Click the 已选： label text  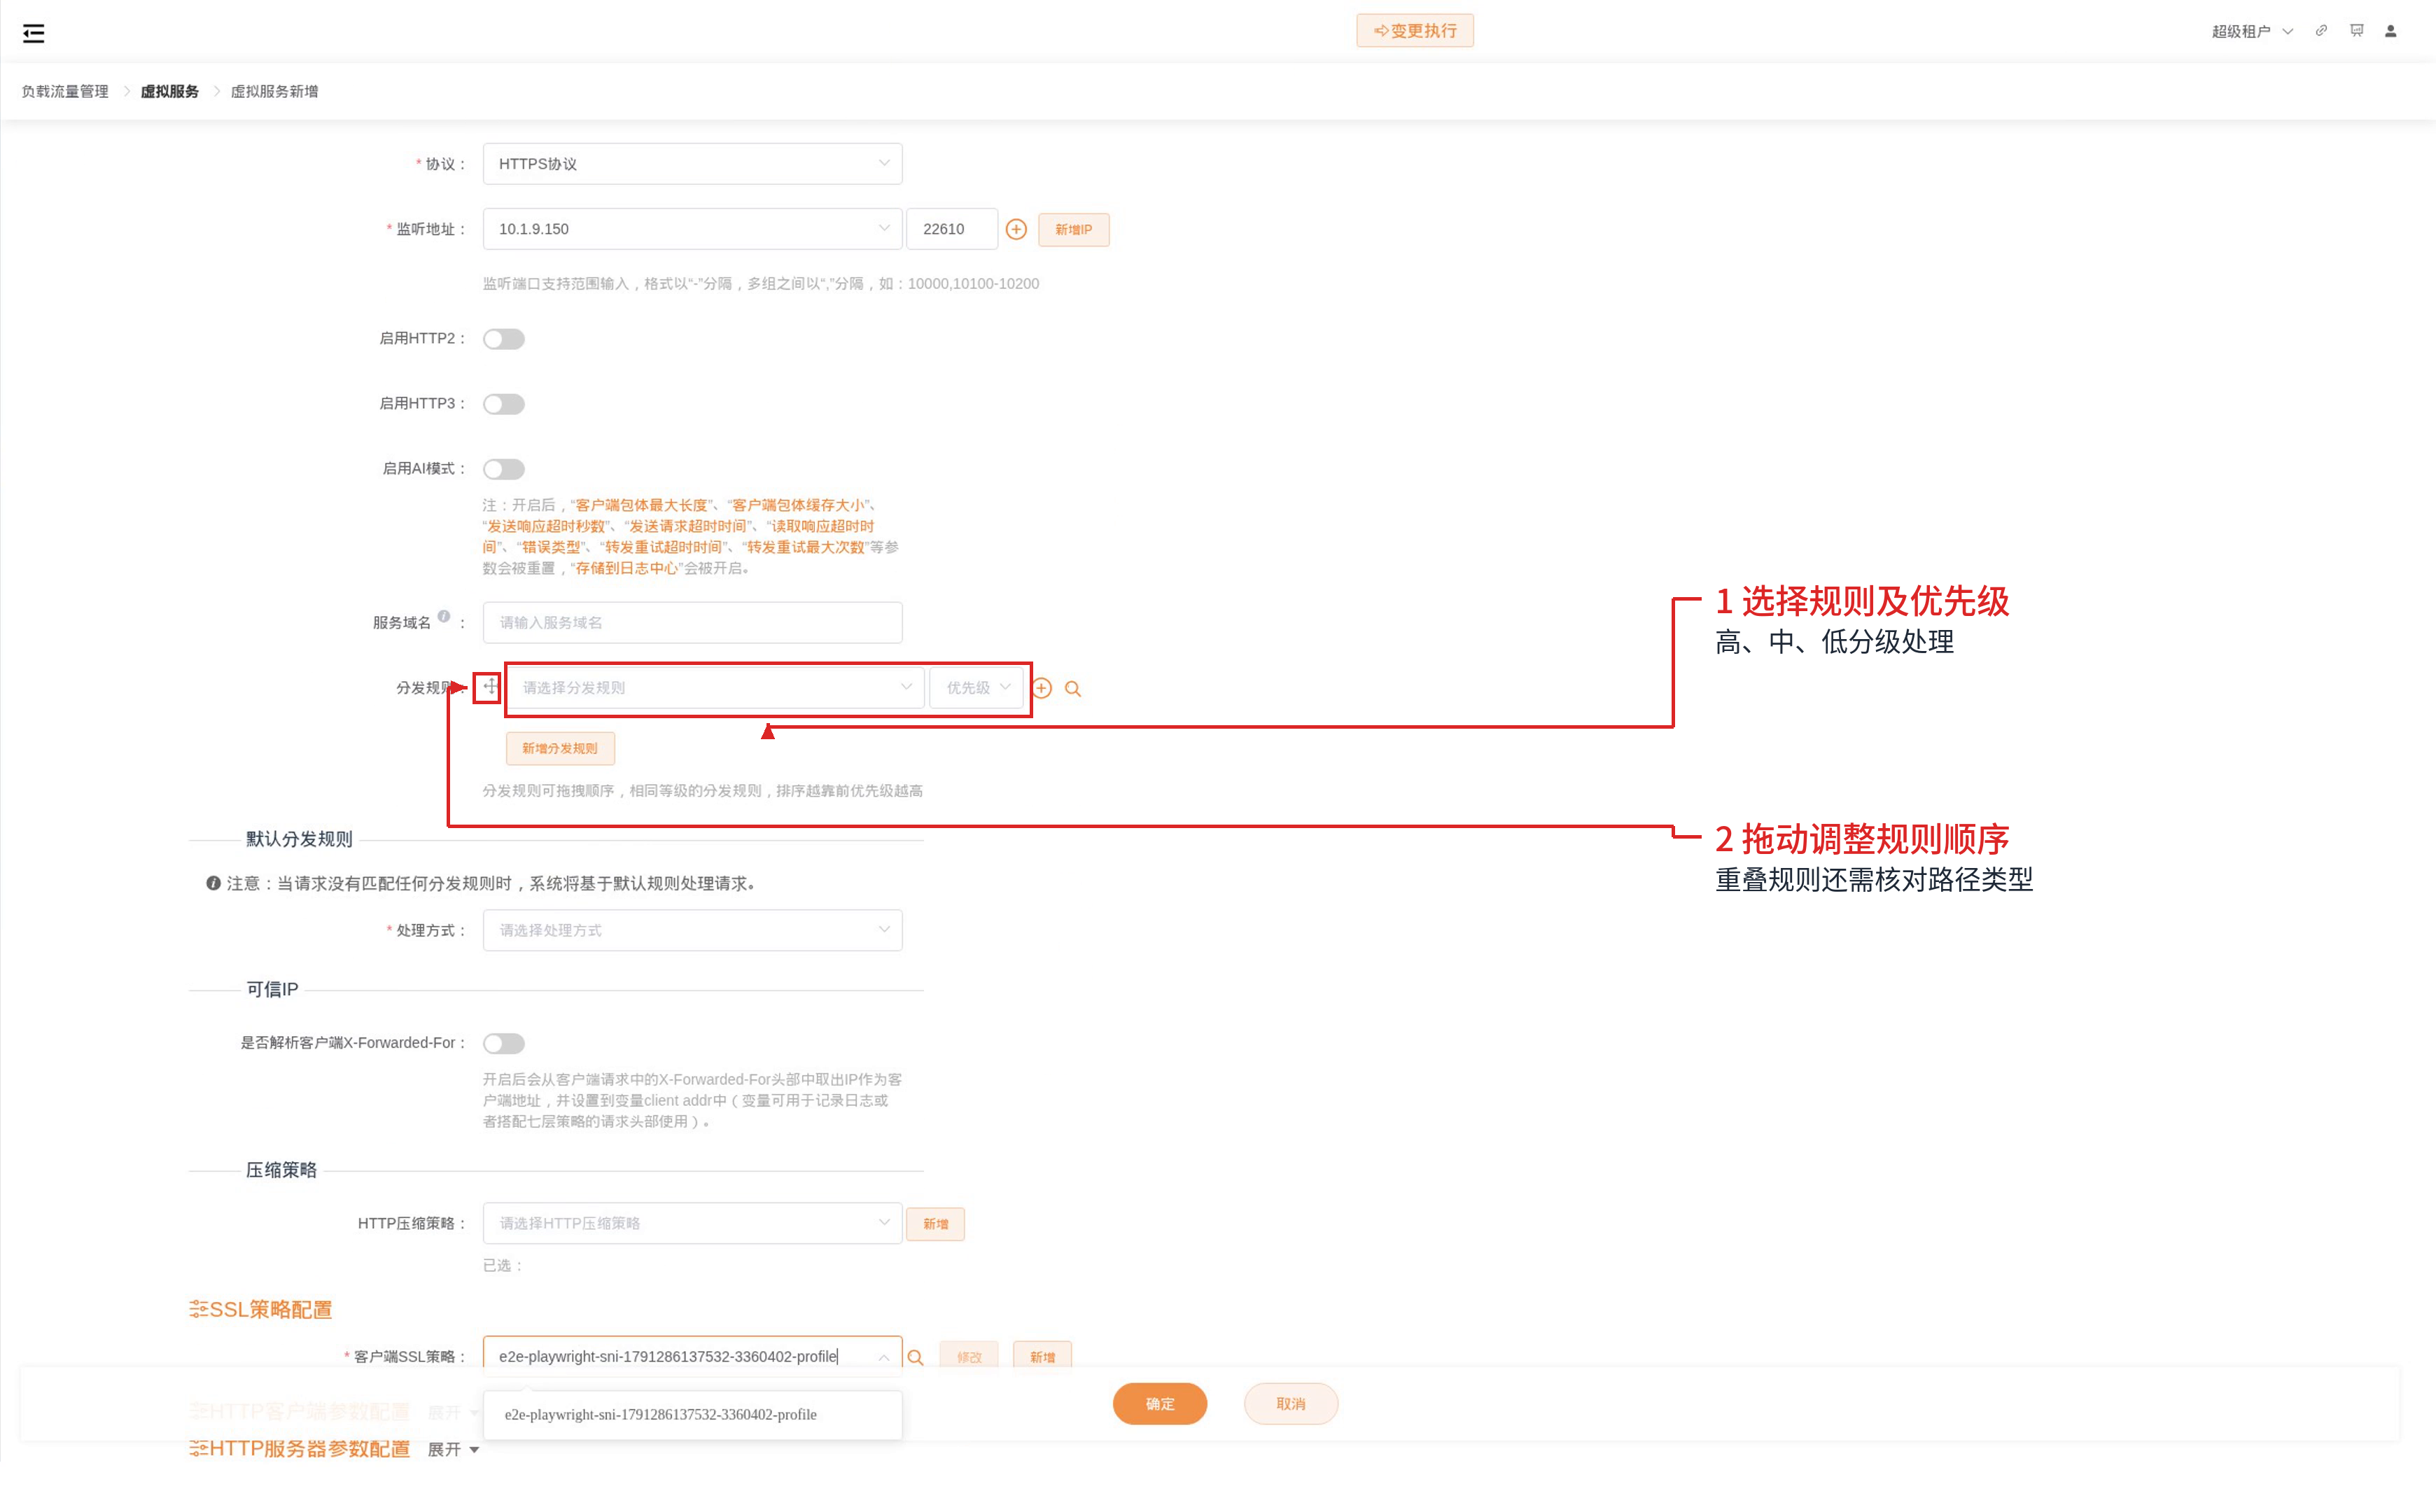503,1265
